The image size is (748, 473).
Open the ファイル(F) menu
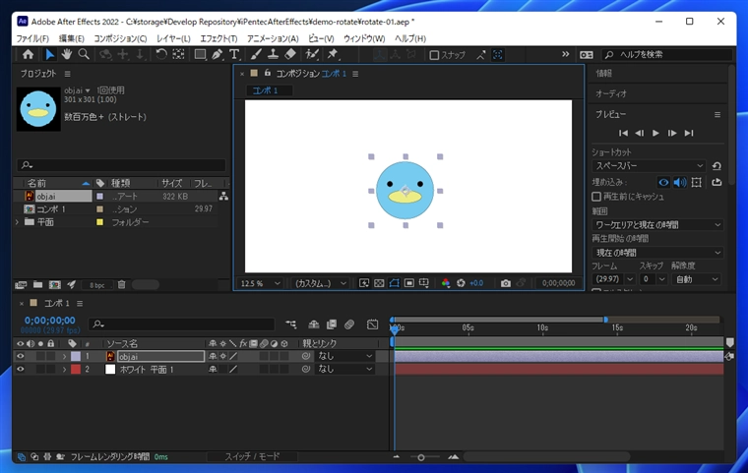click(32, 38)
